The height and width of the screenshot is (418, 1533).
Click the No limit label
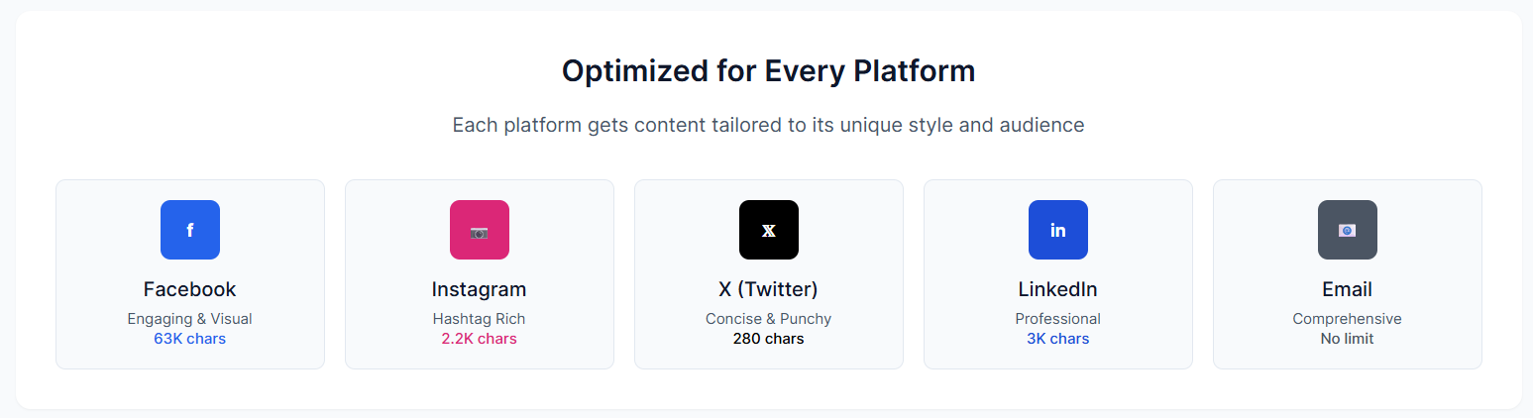point(1348,339)
